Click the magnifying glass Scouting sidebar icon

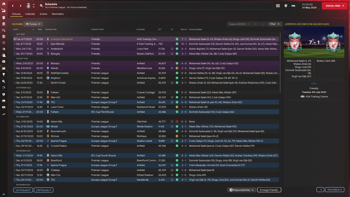(x=4, y=81)
